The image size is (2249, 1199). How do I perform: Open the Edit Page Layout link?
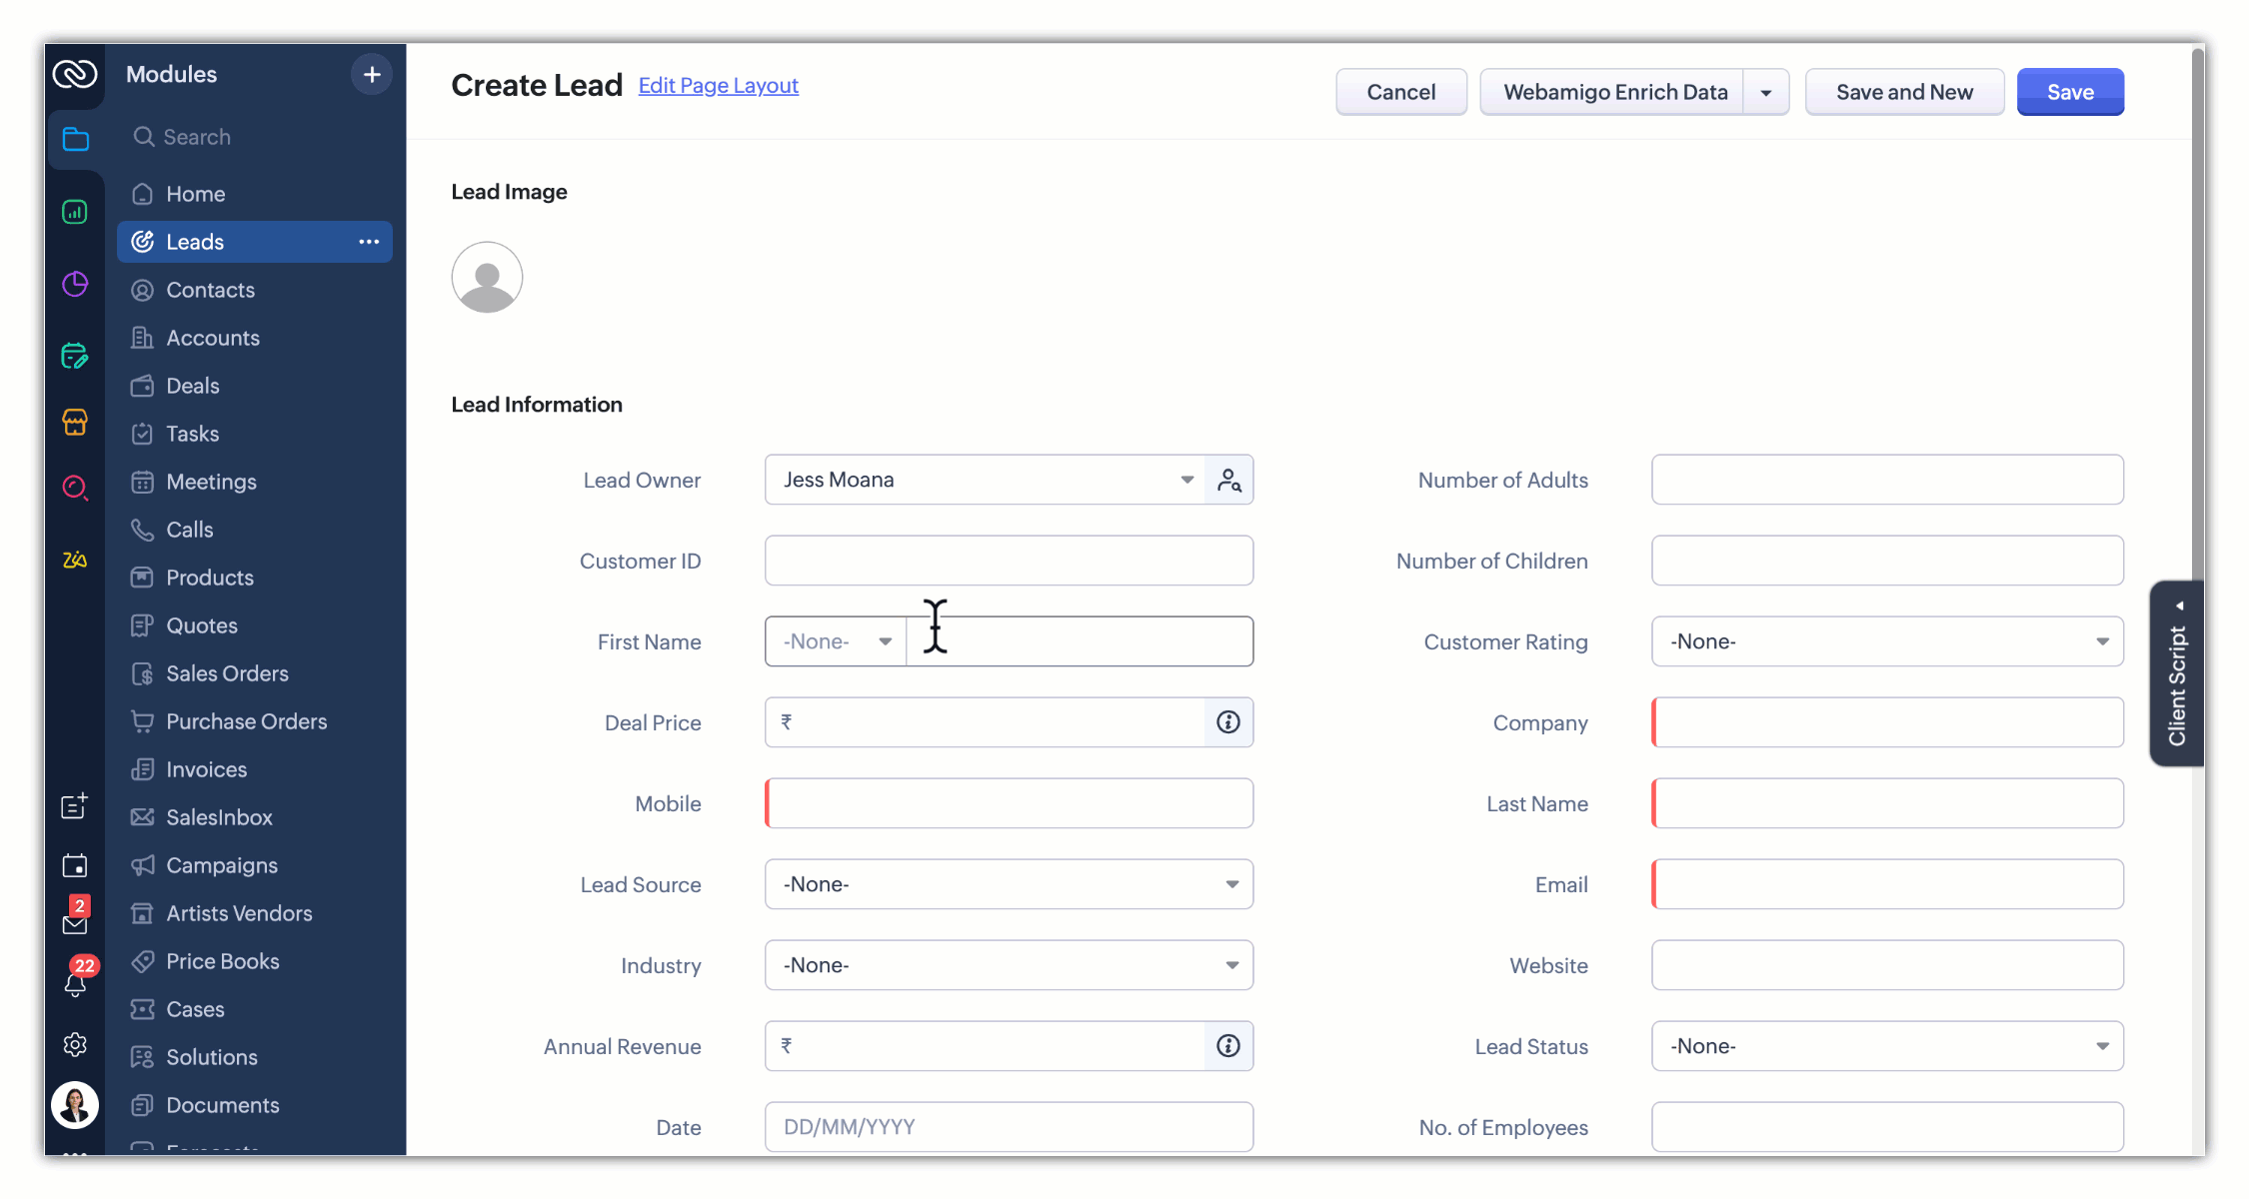[x=718, y=86]
